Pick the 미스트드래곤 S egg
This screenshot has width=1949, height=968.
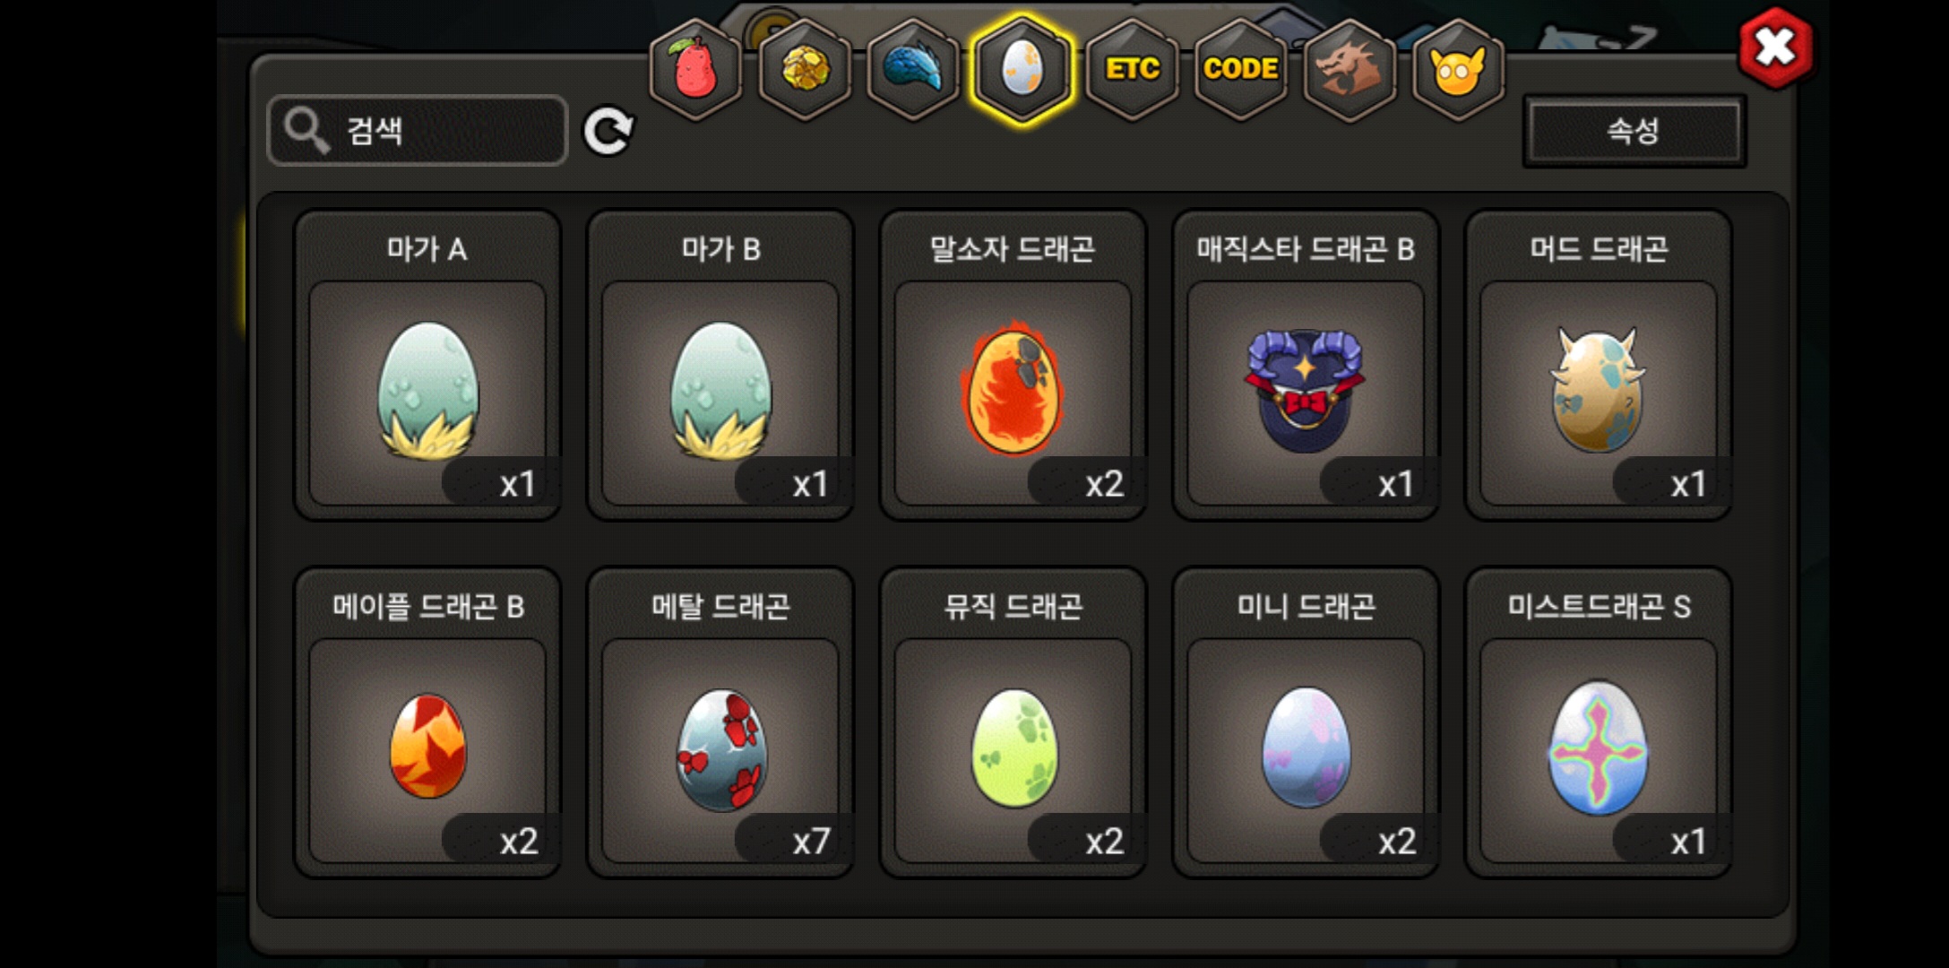tap(1599, 722)
